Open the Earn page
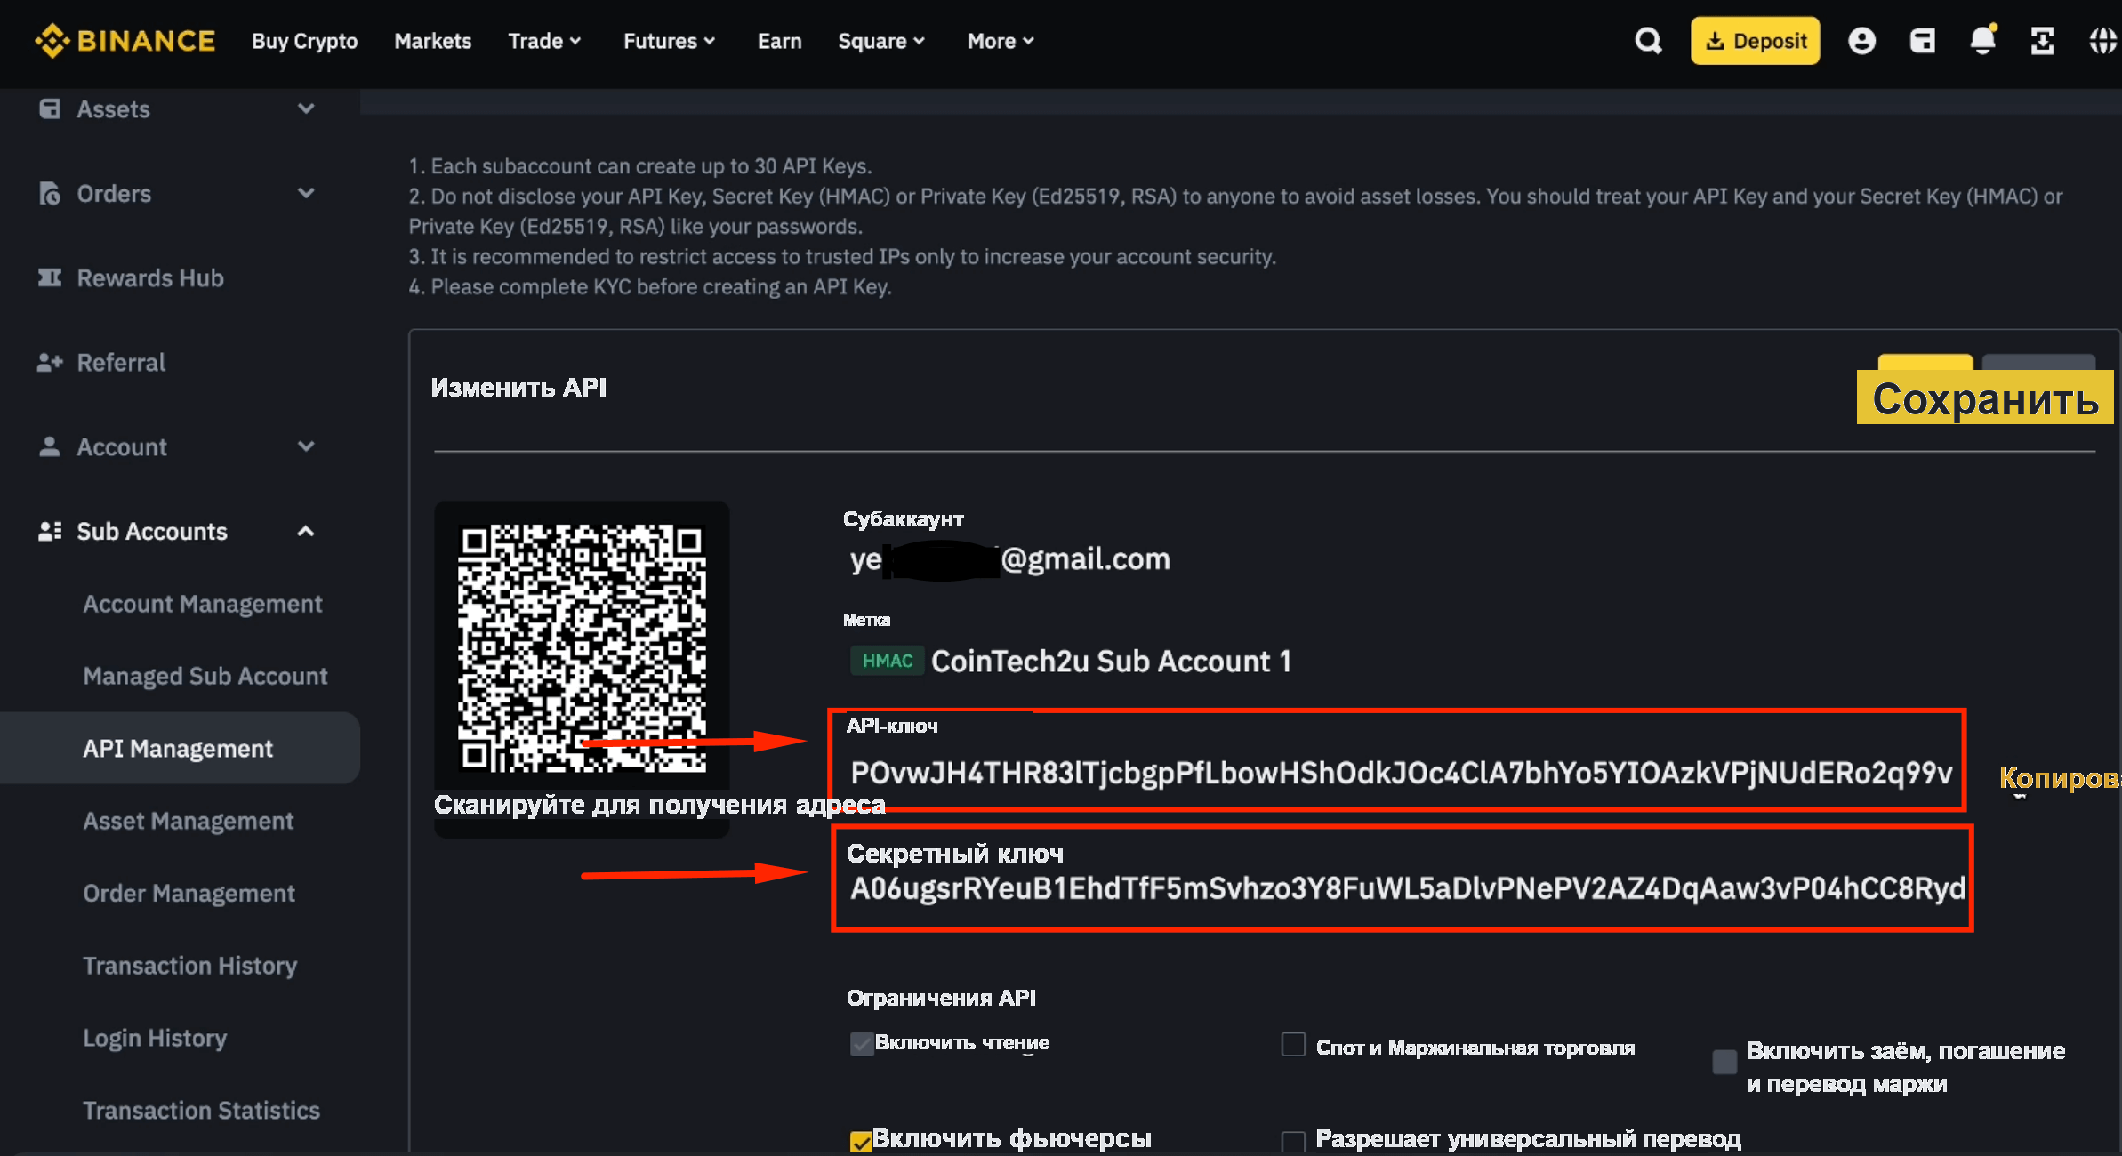The height and width of the screenshot is (1156, 2122). pyautogui.click(x=780, y=41)
